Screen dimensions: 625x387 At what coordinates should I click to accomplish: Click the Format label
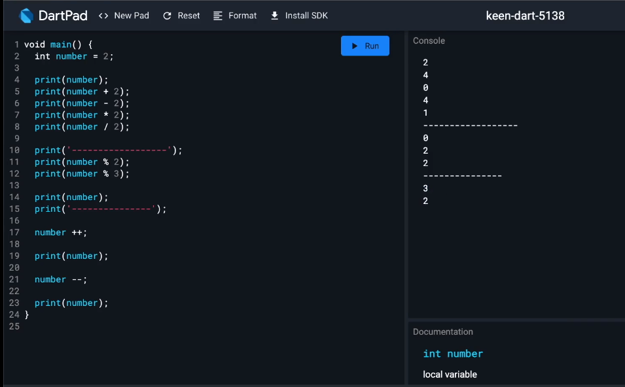[242, 16]
